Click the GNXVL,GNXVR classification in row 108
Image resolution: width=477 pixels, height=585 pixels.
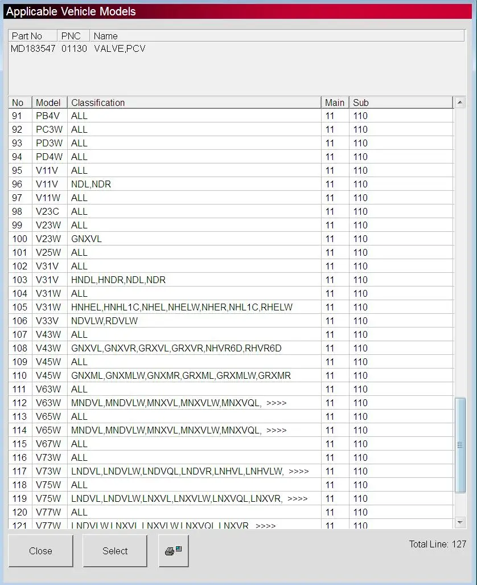pos(176,349)
